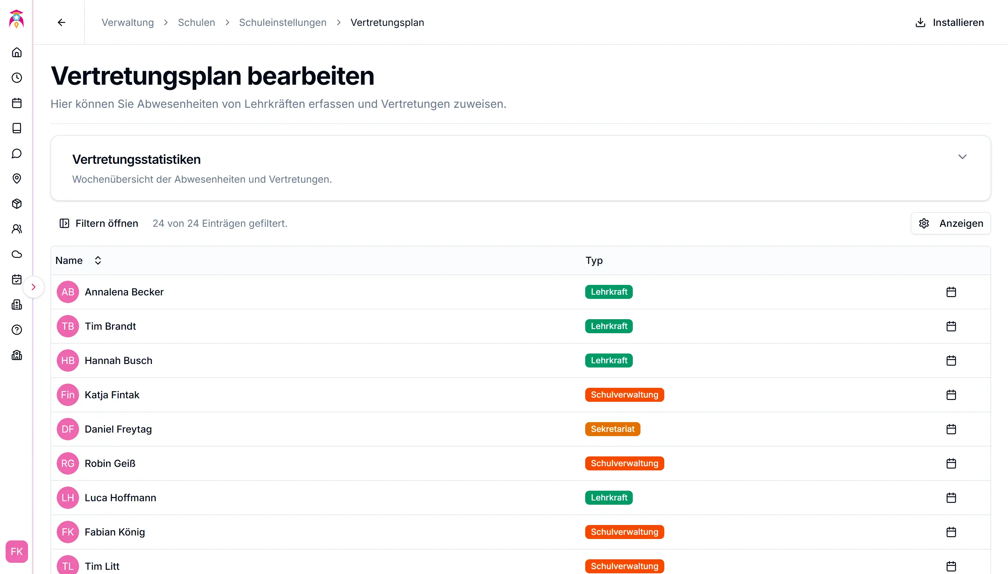Image resolution: width=1008 pixels, height=574 pixels.
Task: Select the clock/timetable icon in sidebar
Action: pyautogui.click(x=16, y=78)
